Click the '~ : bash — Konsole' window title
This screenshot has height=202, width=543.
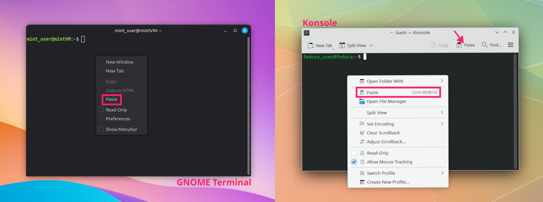tap(410, 33)
